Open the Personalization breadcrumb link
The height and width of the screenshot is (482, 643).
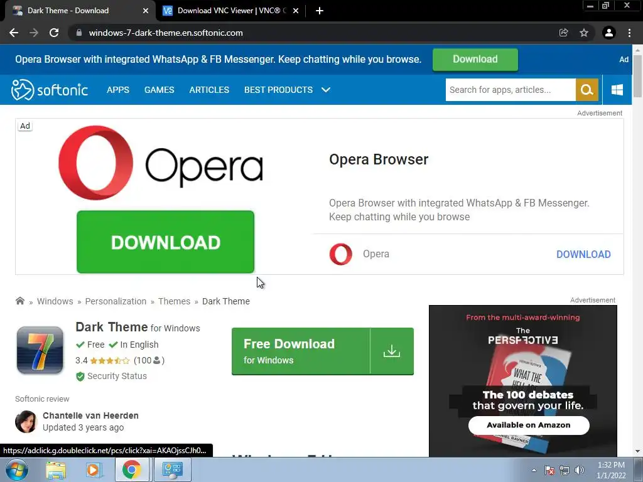pos(116,301)
